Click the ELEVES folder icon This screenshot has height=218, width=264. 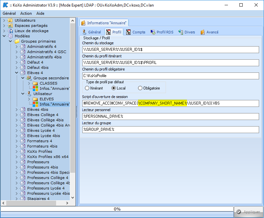pyautogui.click(x=35, y=99)
